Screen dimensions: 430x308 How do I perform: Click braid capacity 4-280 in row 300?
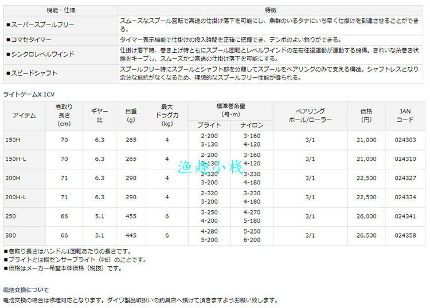(209, 232)
